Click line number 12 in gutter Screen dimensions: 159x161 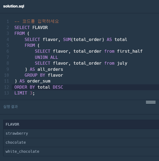[7, 87]
